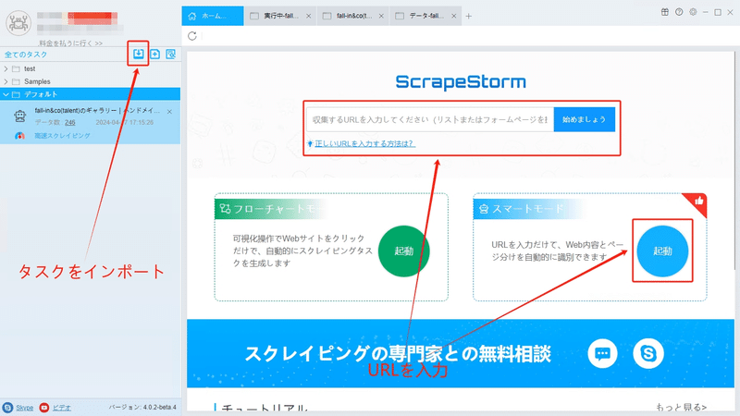This screenshot has height=416, width=740.
Task: Click the version 4.0.2-beta.4 text
Action: pyautogui.click(x=142, y=407)
